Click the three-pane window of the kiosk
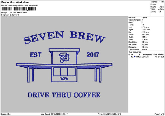 (64, 72)
